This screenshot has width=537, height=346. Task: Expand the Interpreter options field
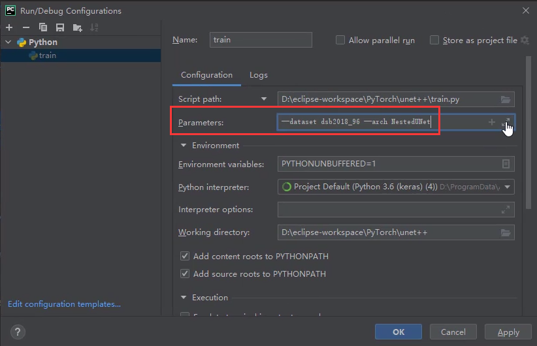click(x=506, y=210)
